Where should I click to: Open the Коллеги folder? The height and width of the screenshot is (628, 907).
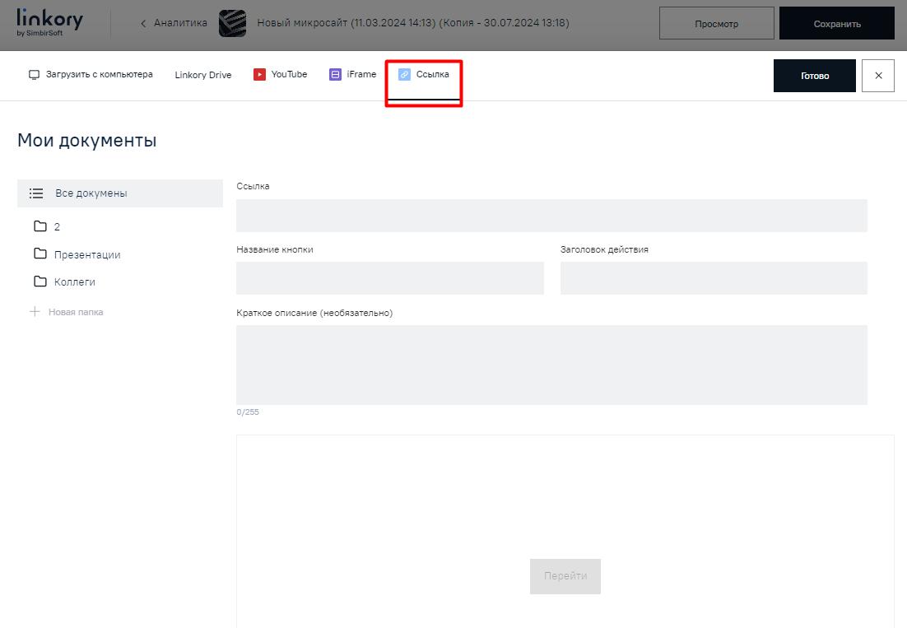74,281
